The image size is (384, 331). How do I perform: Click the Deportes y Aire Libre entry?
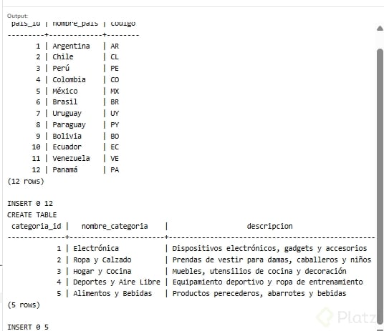[x=117, y=282]
